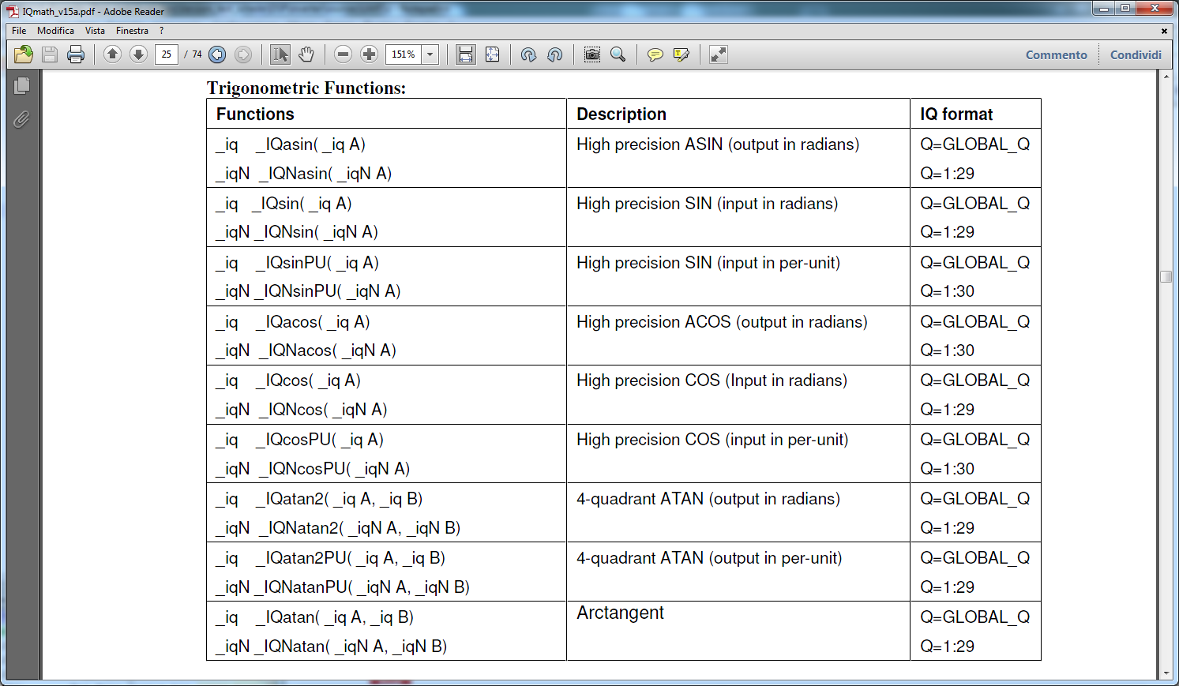
Task: Click 'High precision ACOS (output in radians)' text
Action: click(x=722, y=322)
